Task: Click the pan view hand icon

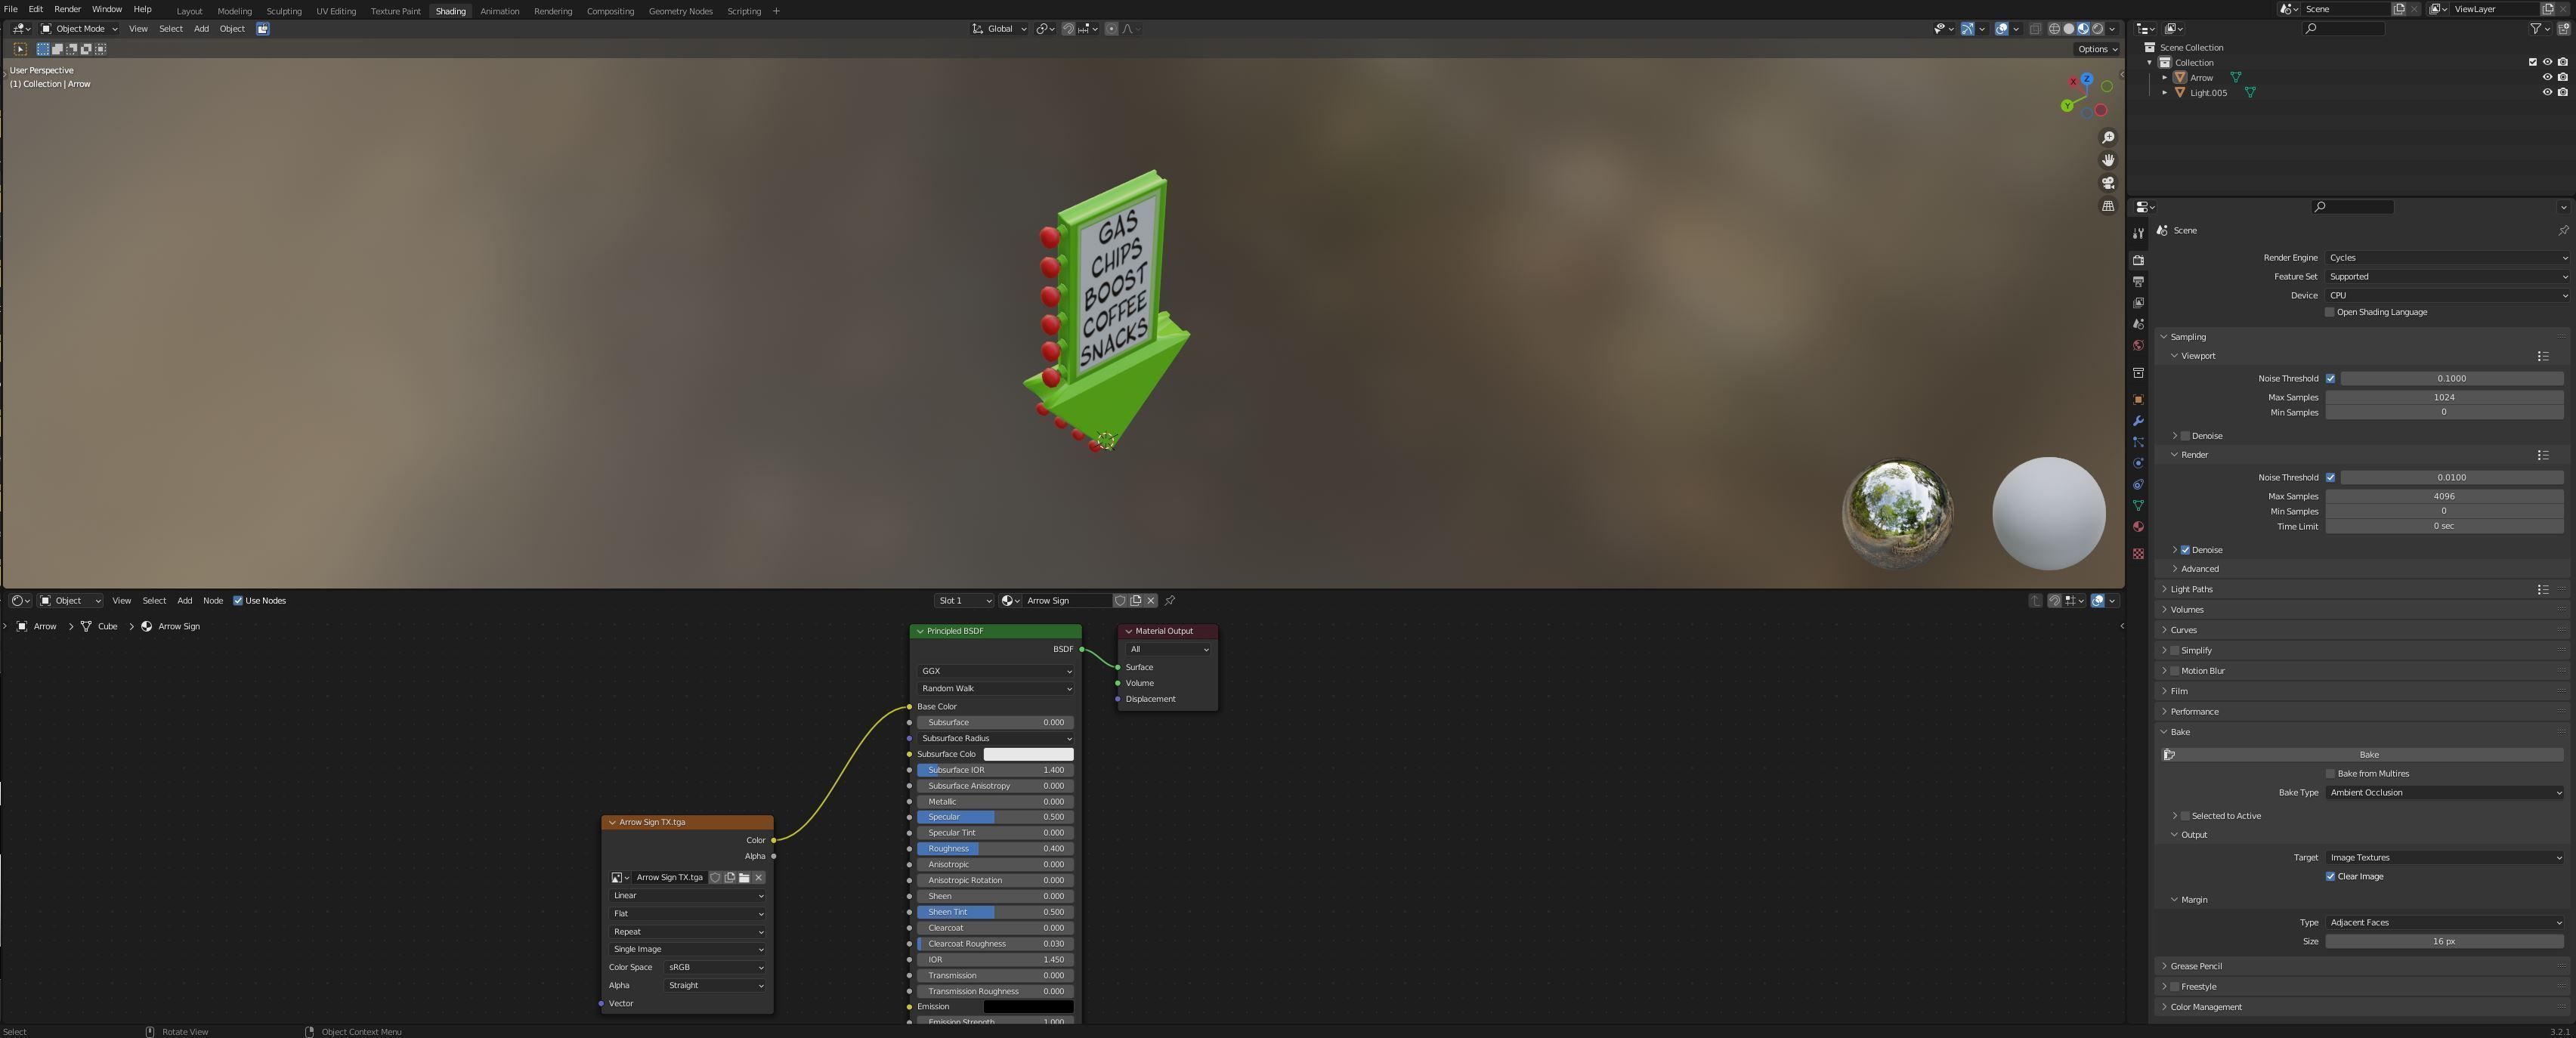Action: [2108, 160]
